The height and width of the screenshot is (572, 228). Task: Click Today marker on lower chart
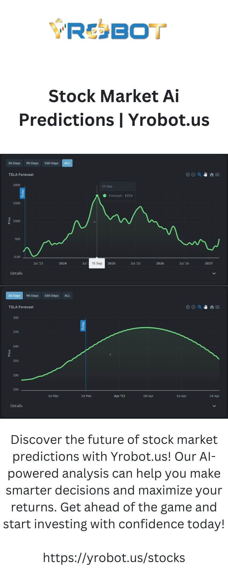coord(83,326)
